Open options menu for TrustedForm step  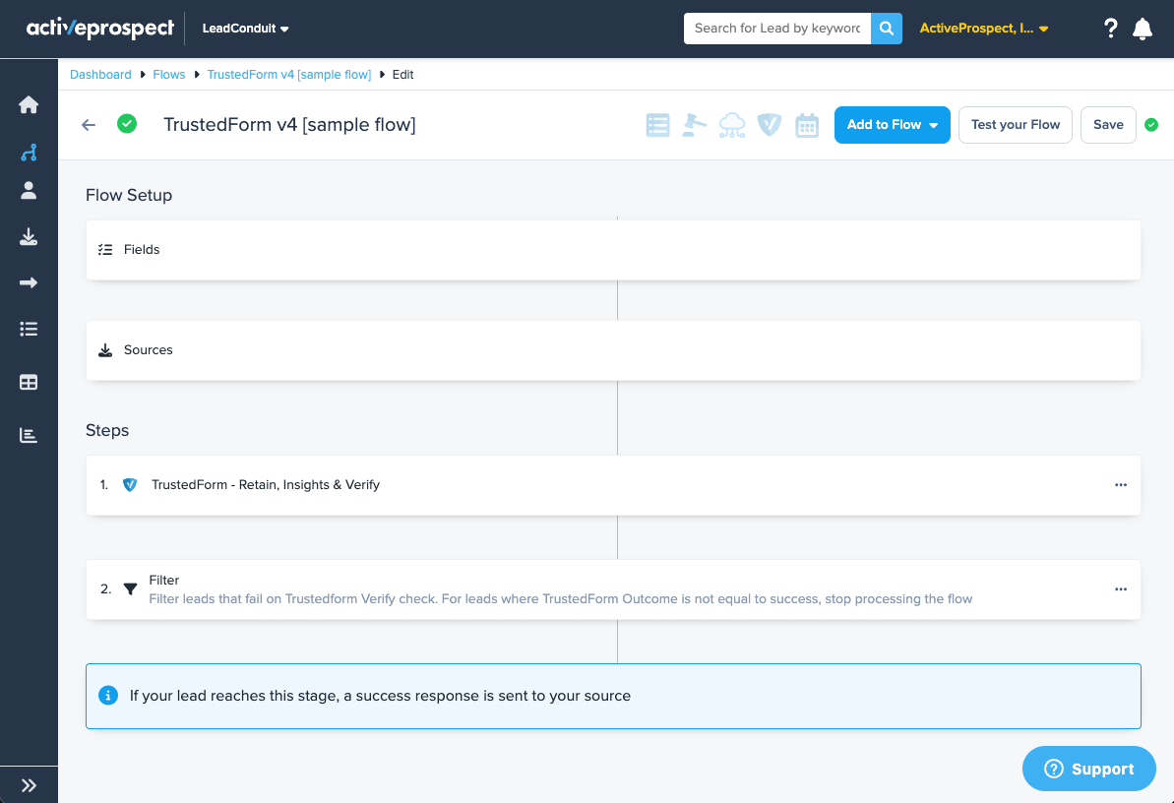[1121, 485]
